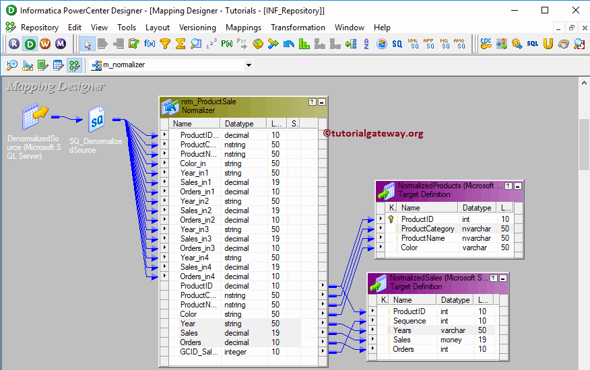The width and height of the screenshot is (590, 370).
Task: Click the AMG SQ toolbar icon
Action: pos(459,44)
